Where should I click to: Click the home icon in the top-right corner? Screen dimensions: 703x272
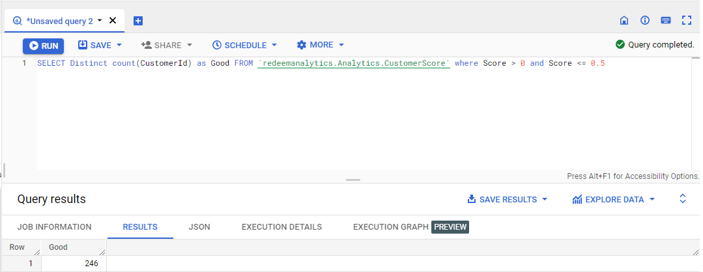click(624, 20)
